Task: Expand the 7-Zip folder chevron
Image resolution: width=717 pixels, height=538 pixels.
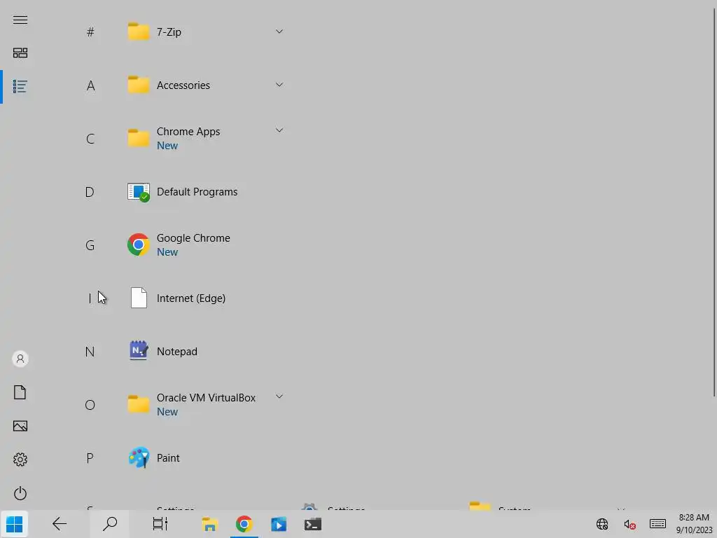Action: 279,32
